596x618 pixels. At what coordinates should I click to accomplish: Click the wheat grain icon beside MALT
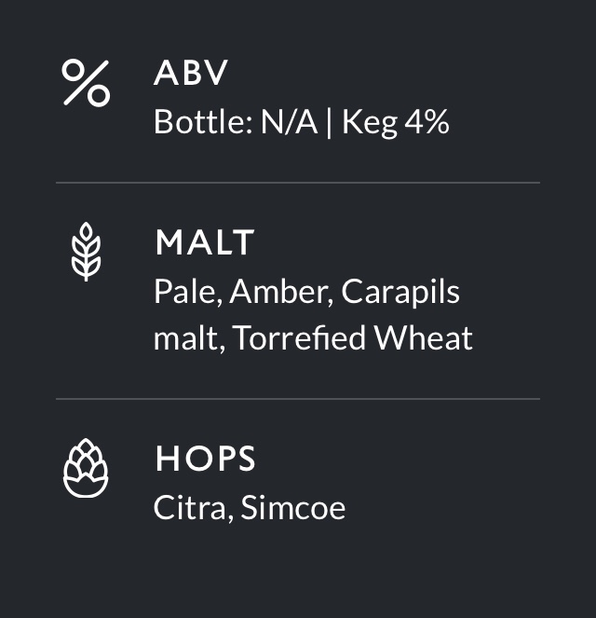pos(86,252)
